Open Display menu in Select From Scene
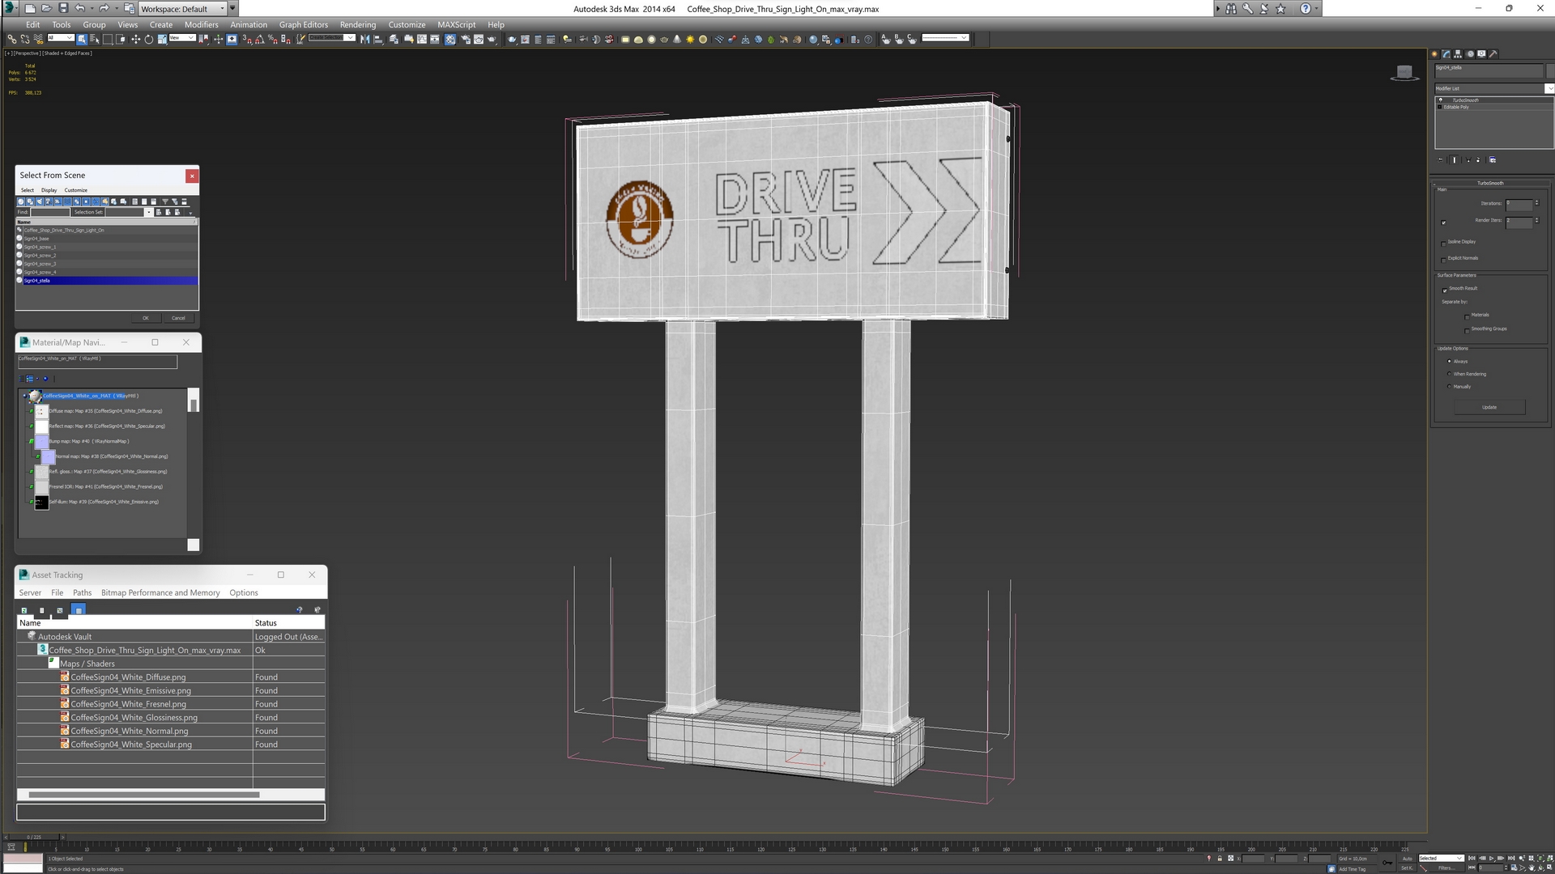This screenshot has height=874, width=1555. [49, 190]
